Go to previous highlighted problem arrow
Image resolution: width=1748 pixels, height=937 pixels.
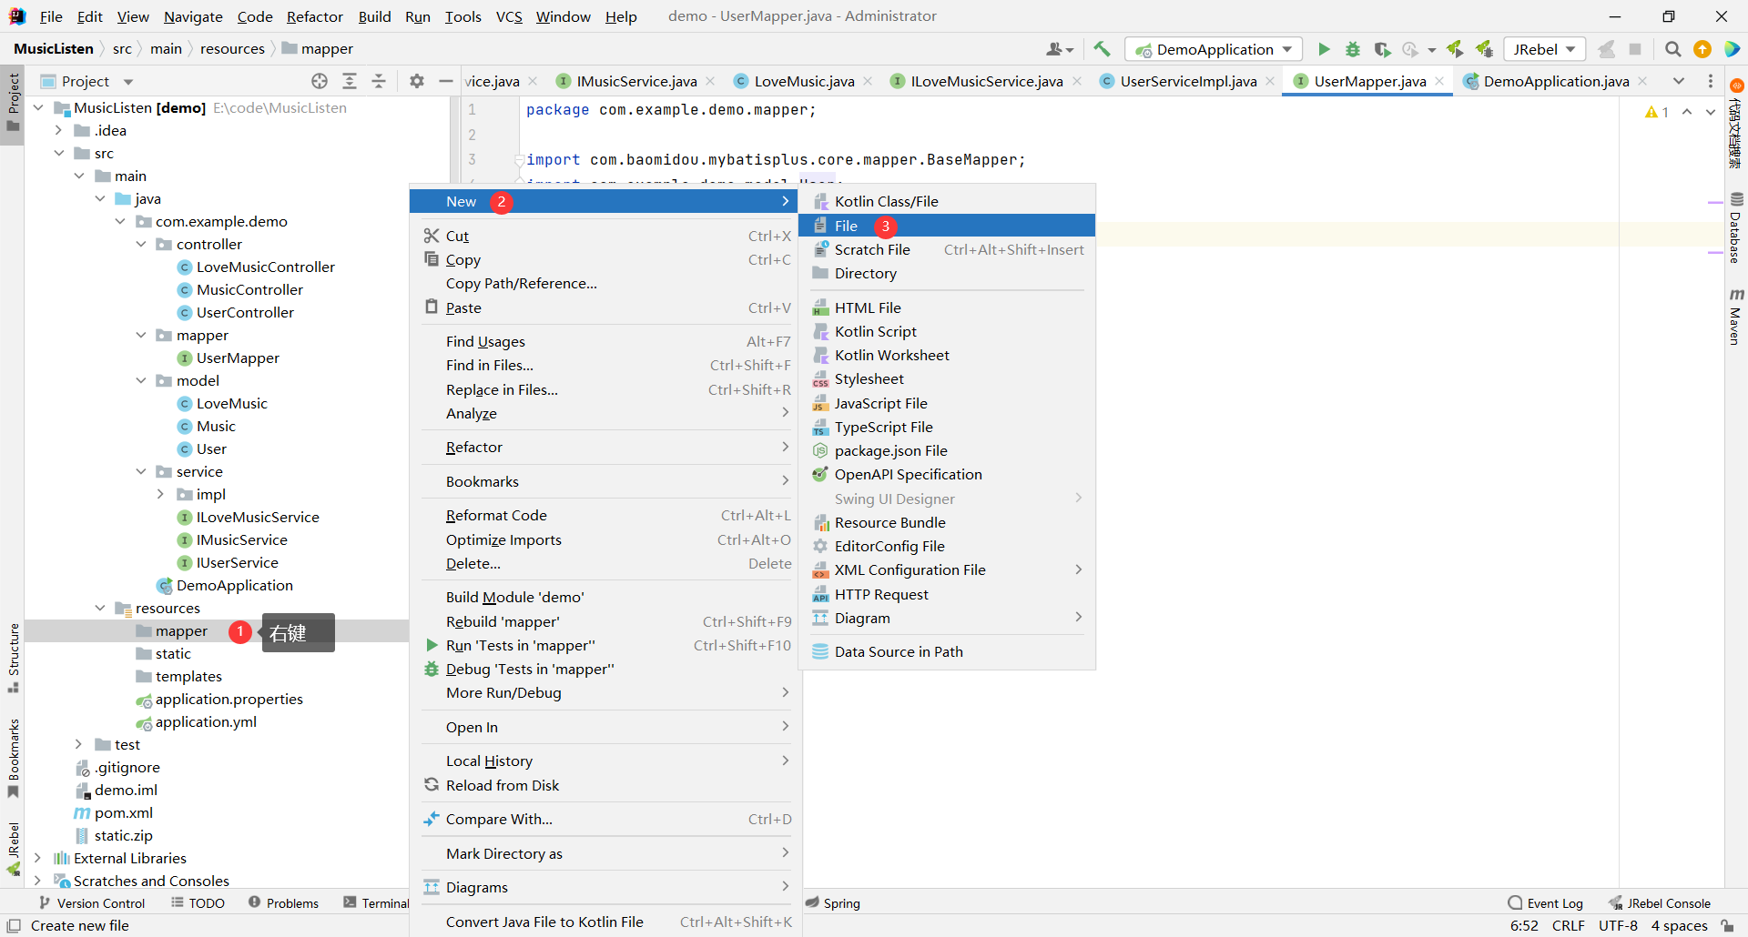pyautogui.click(x=1687, y=112)
